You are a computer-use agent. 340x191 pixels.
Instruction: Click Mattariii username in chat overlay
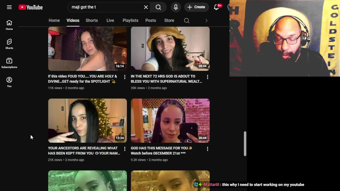pos(211,185)
